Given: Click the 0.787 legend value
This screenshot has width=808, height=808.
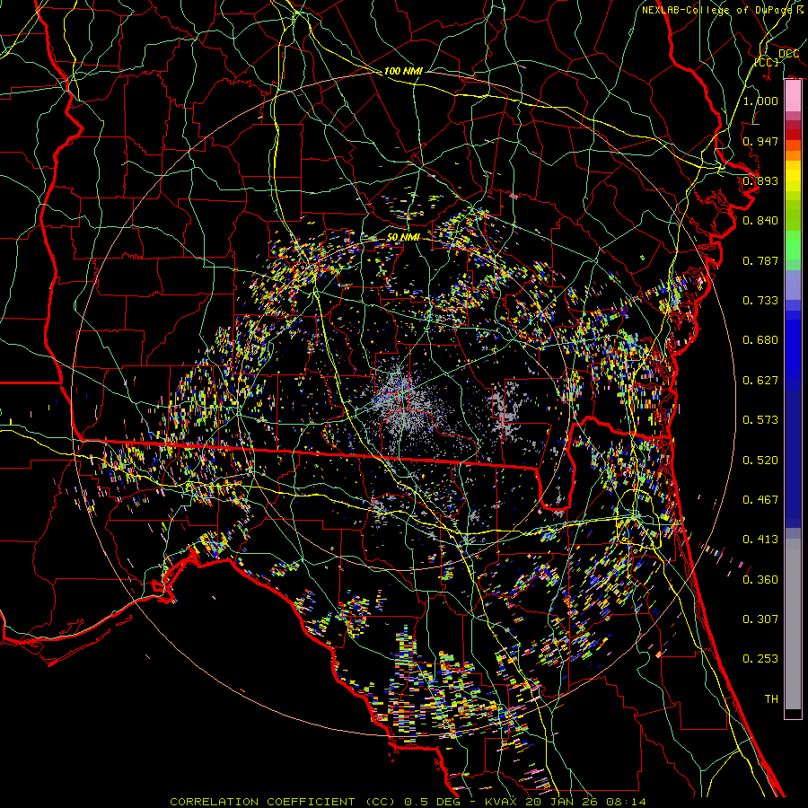Looking at the screenshot, I should (x=760, y=261).
